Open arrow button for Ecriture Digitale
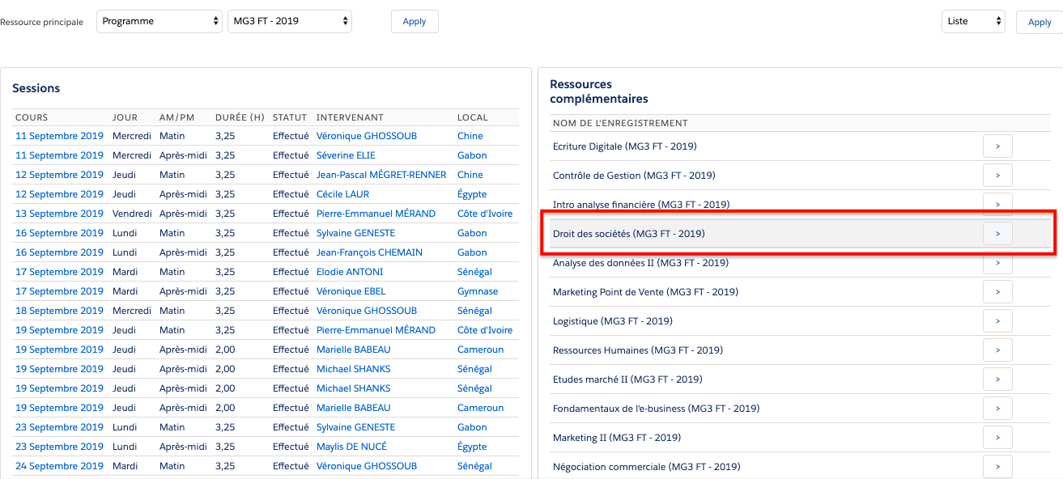This screenshot has width=1063, height=479. coord(997,146)
